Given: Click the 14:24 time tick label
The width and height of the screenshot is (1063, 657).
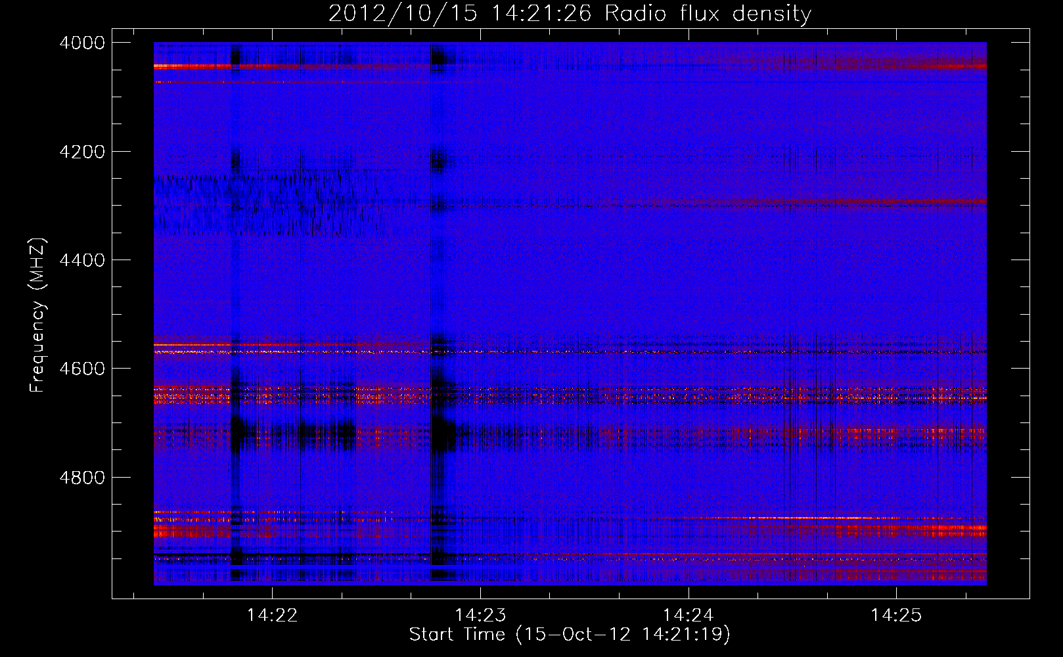Looking at the screenshot, I should point(688,615).
